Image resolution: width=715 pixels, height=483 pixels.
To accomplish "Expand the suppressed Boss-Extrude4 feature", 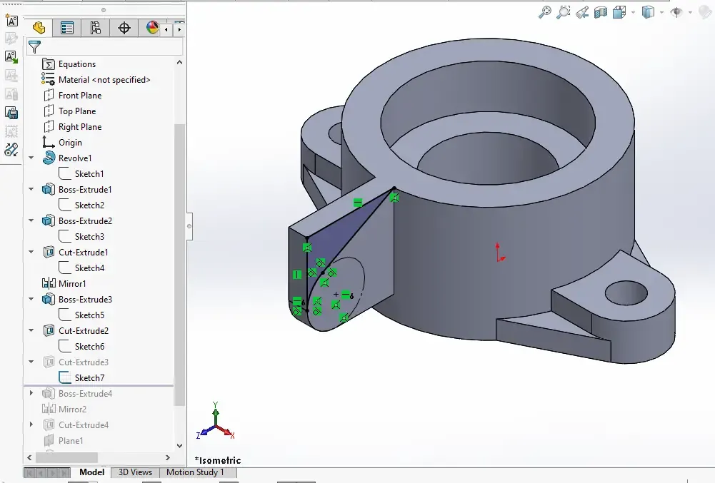I will pos(31,393).
